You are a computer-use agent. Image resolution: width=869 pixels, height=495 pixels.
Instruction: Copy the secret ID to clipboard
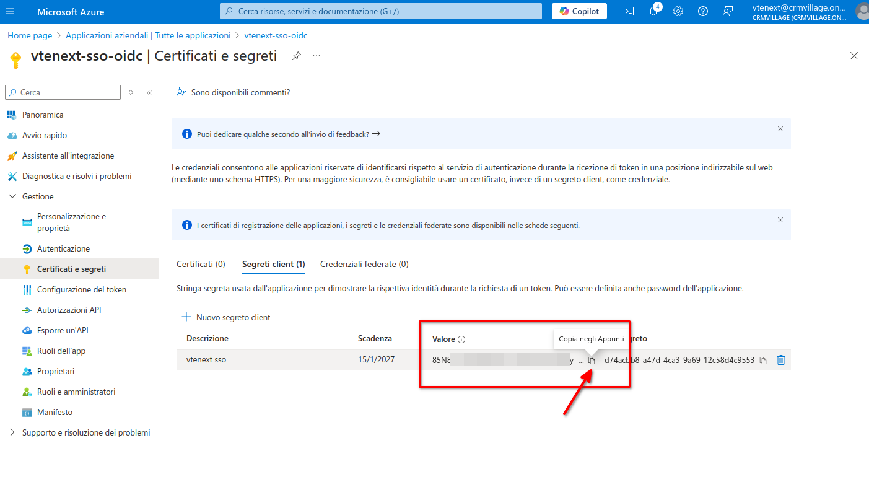click(x=763, y=360)
